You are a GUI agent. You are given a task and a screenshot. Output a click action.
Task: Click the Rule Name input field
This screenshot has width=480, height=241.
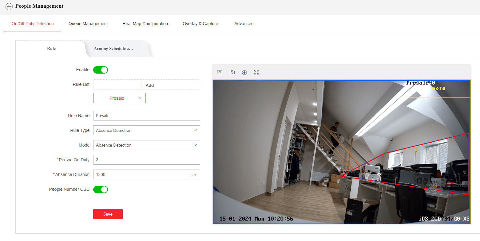(x=146, y=116)
